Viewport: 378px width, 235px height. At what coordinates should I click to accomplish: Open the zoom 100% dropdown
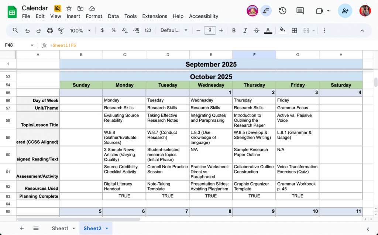coord(79,31)
